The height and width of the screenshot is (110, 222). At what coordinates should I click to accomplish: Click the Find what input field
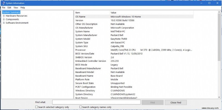tap(96, 102)
